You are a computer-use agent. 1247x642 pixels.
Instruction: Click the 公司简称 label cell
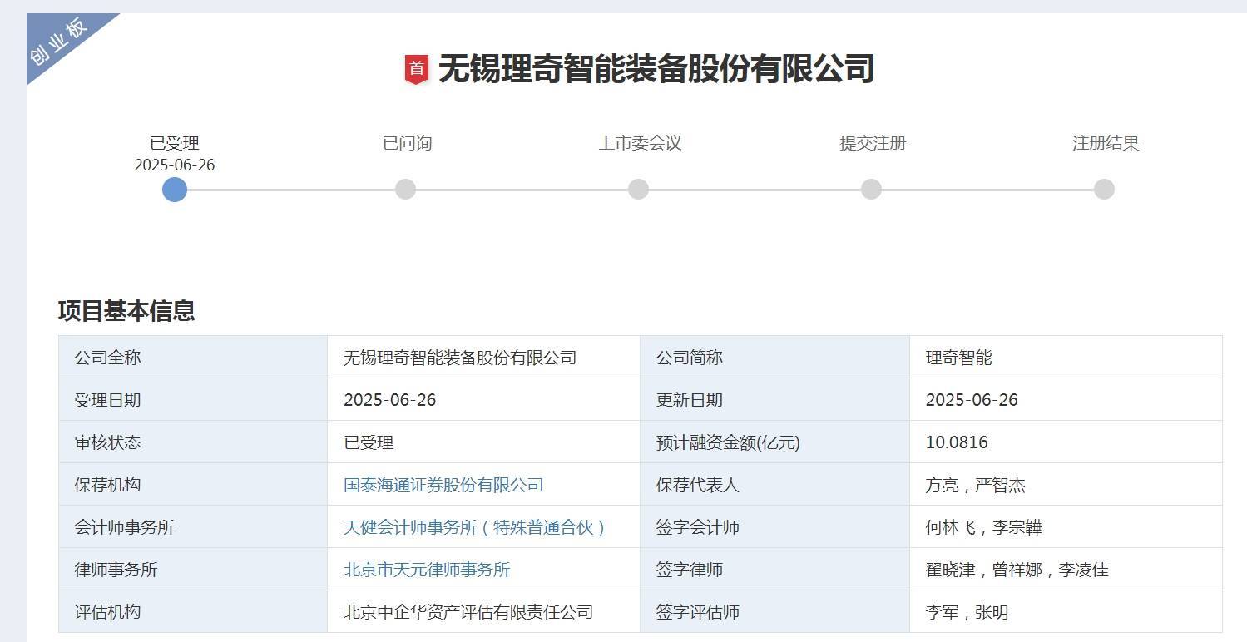[x=774, y=358]
